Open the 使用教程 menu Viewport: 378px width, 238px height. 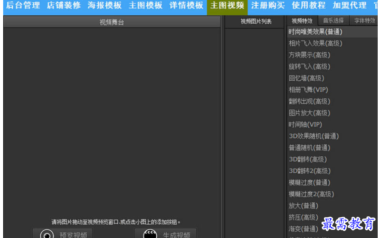(x=309, y=5)
